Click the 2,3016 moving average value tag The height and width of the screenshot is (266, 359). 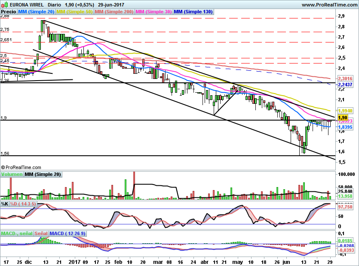pos(345,79)
